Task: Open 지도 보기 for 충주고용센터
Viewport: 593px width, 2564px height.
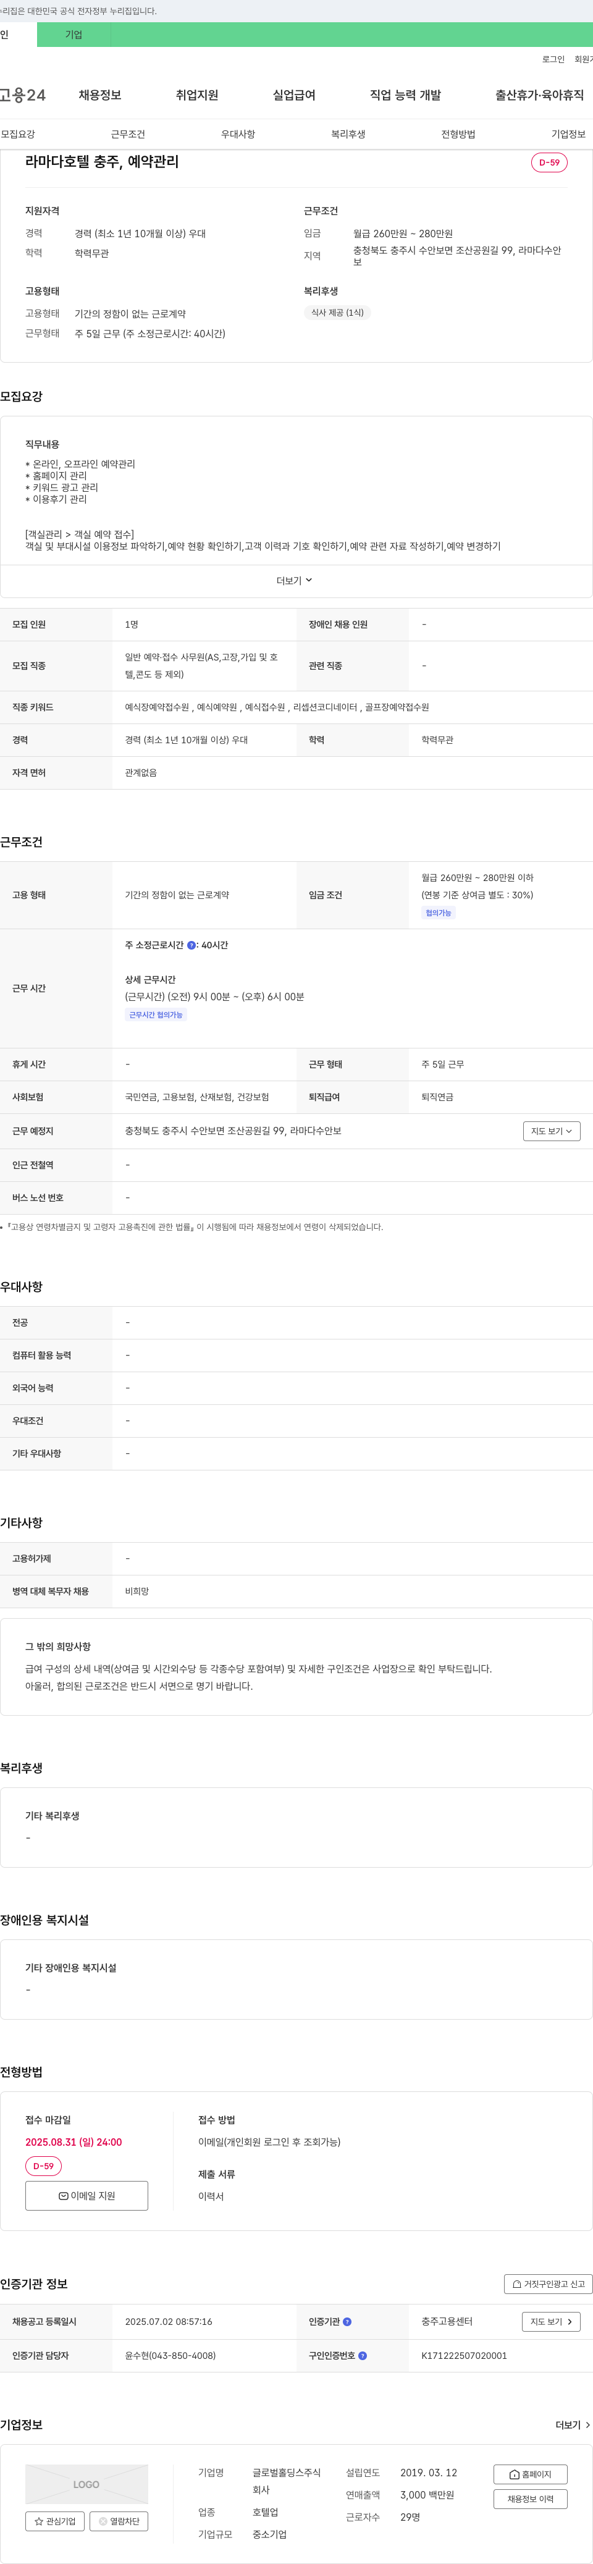Action: tap(551, 2322)
